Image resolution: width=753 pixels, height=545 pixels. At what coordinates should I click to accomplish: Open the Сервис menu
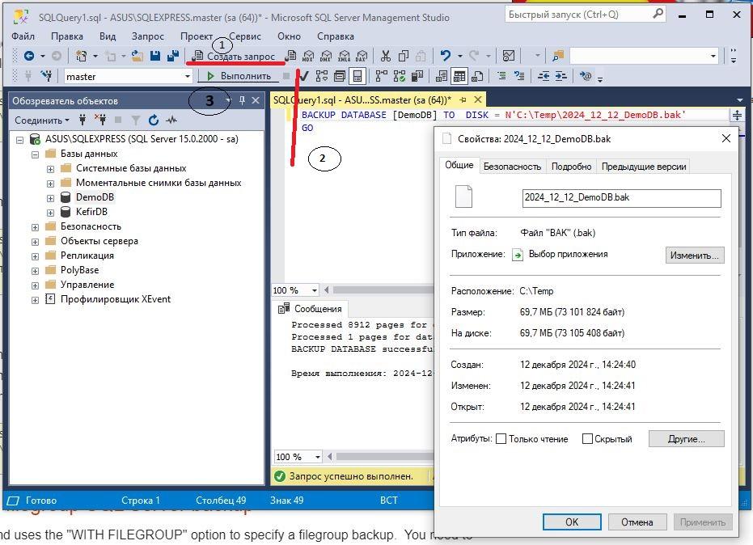pyautogui.click(x=245, y=36)
